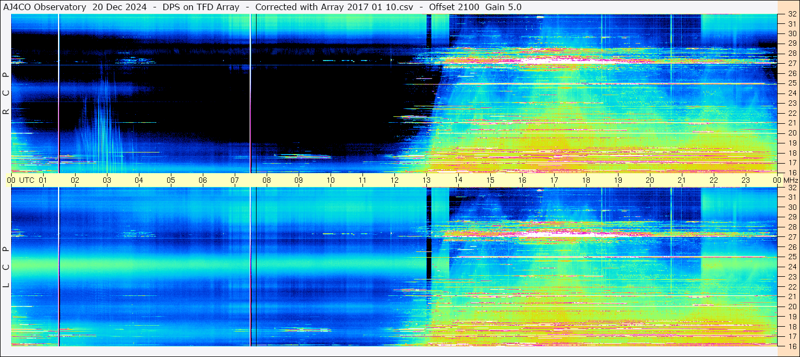Image resolution: width=800 pixels, height=357 pixels.
Task: Select hour 14 on the time axis
Action: coord(458,180)
